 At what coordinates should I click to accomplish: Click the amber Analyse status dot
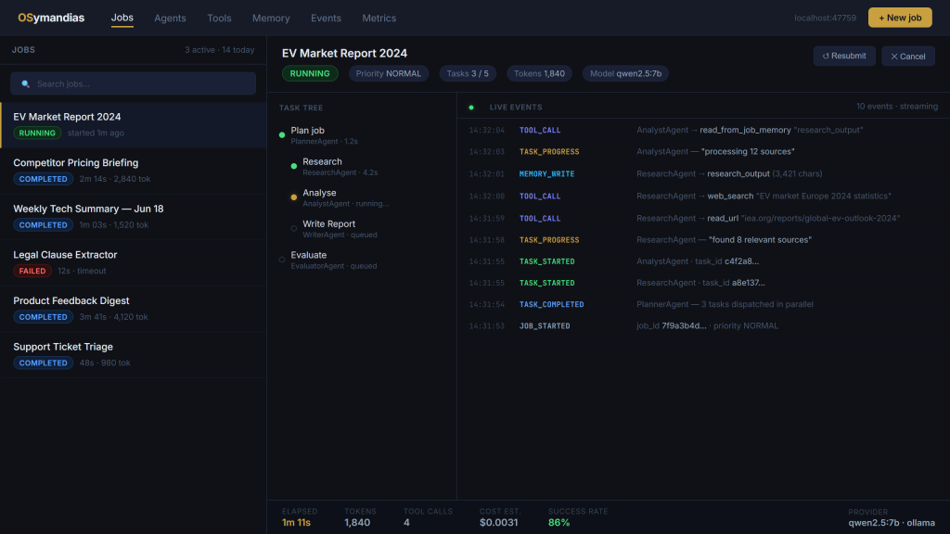294,197
